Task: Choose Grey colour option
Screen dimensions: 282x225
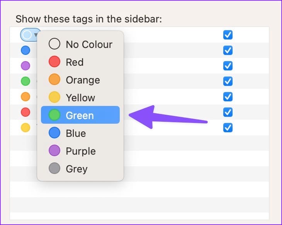Action: click(x=80, y=168)
